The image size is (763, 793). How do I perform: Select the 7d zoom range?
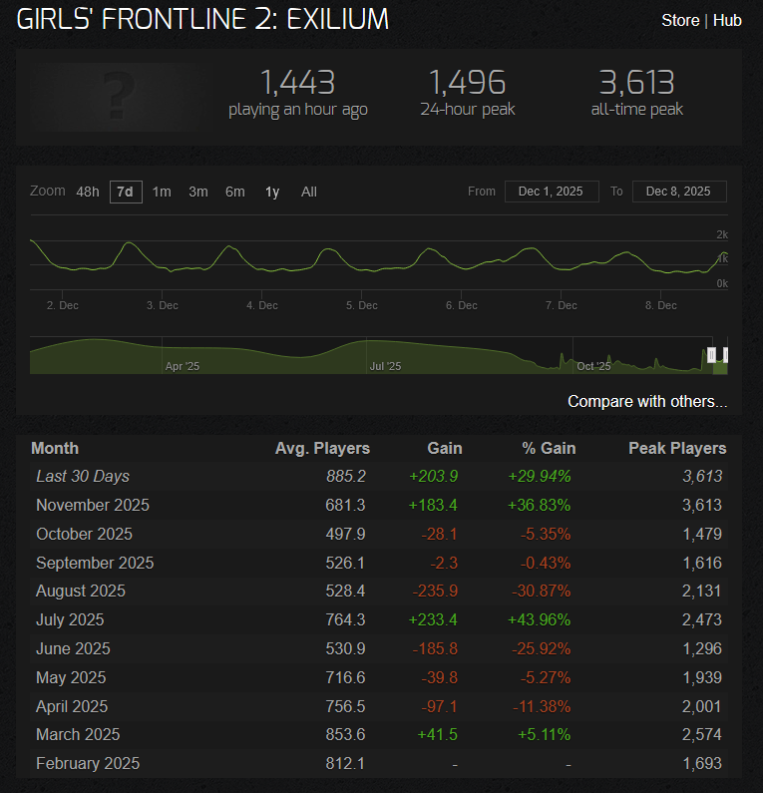pos(126,192)
